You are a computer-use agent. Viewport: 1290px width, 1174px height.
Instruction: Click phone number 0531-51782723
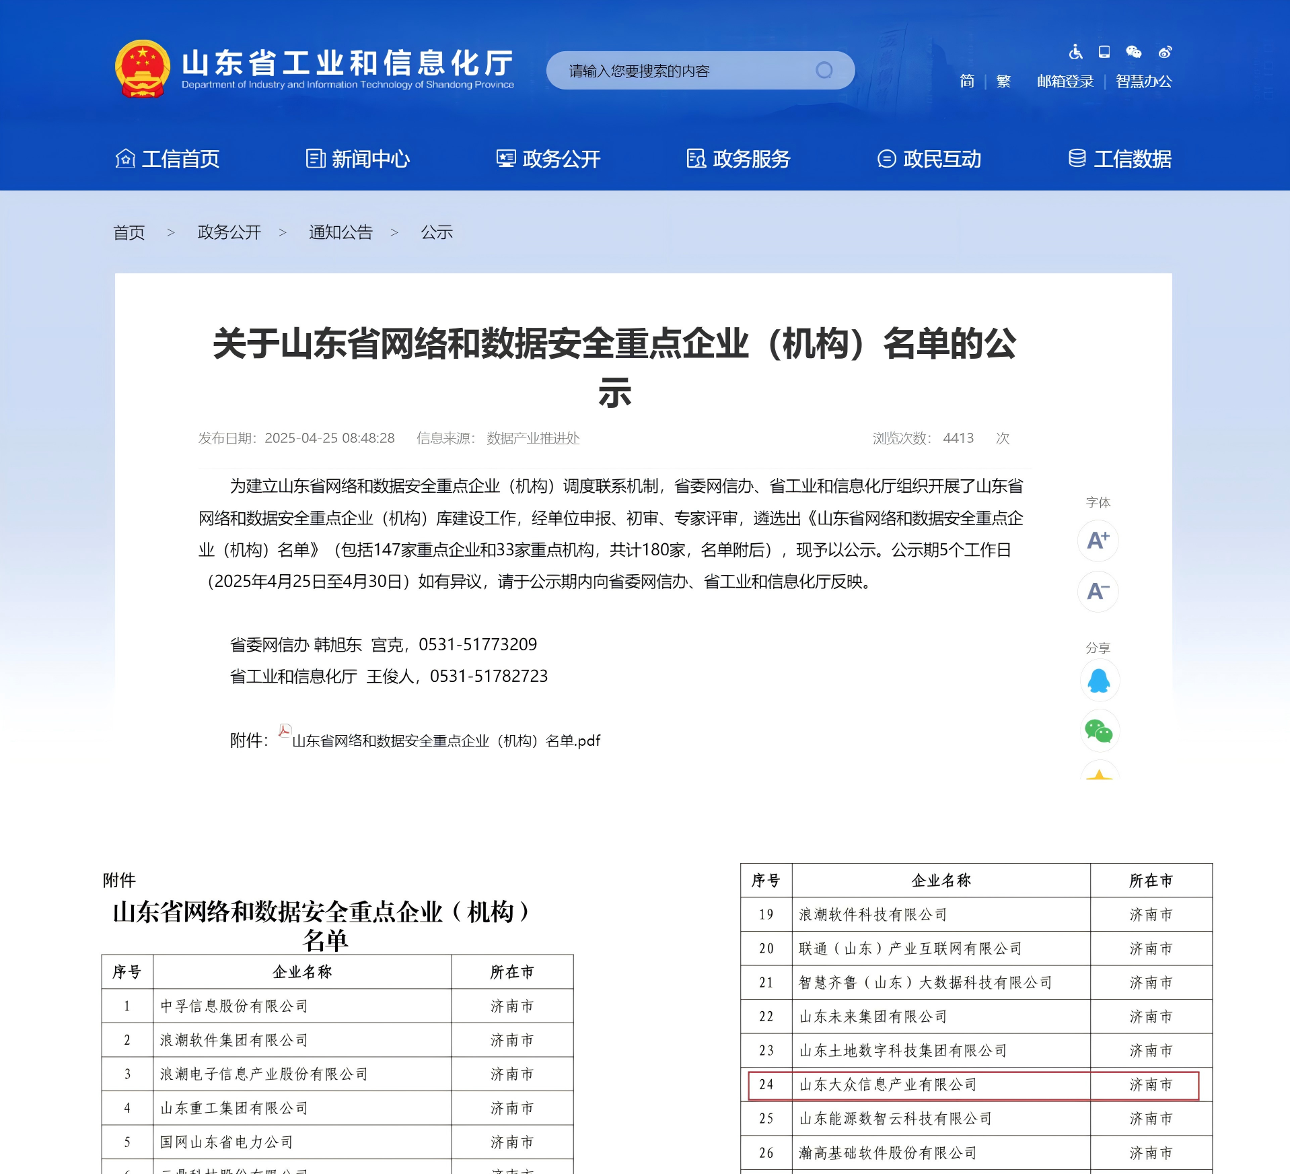coord(489,676)
